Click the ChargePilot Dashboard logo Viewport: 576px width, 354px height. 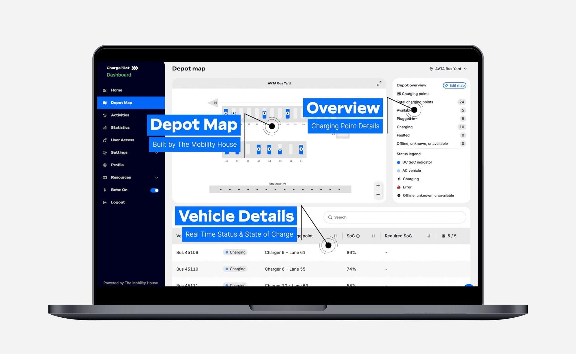122,71
